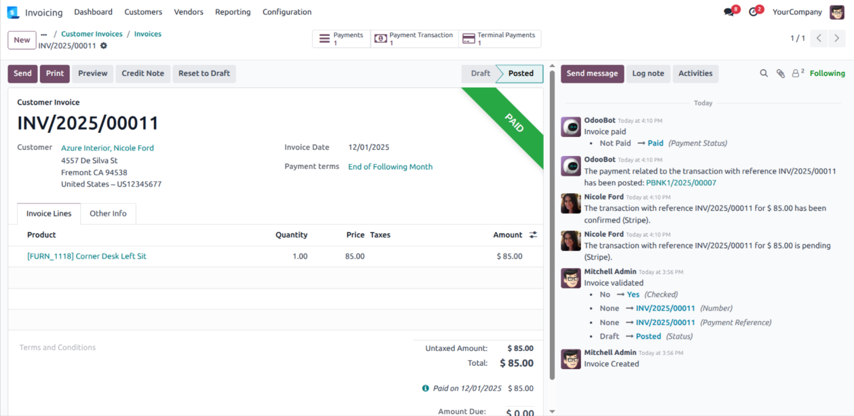854x416 pixels.
Task: Toggle the Following subscription status
Action: (827, 73)
